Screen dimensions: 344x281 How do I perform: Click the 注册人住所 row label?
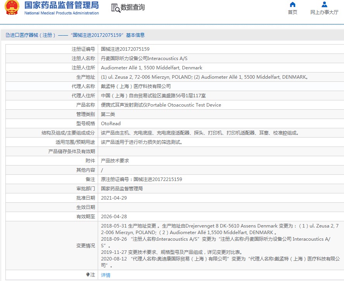tap(83, 68)
